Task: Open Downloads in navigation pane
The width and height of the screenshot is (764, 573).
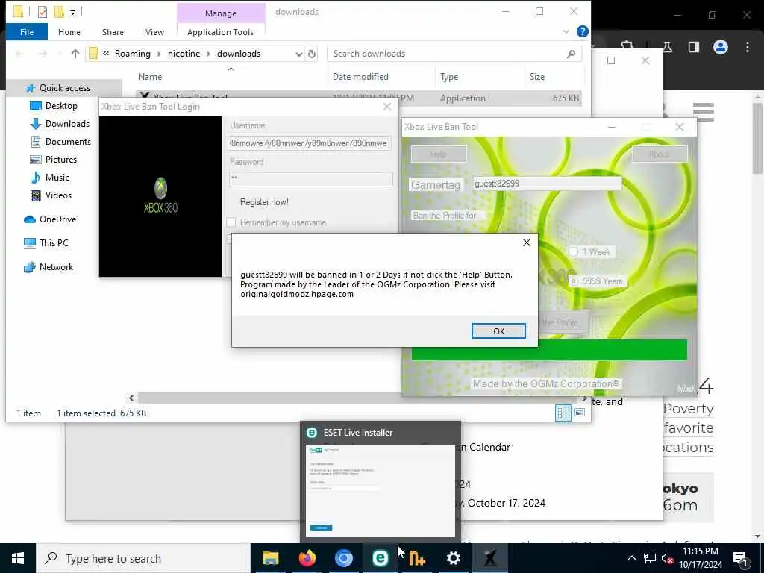Action: click(67, 124)
